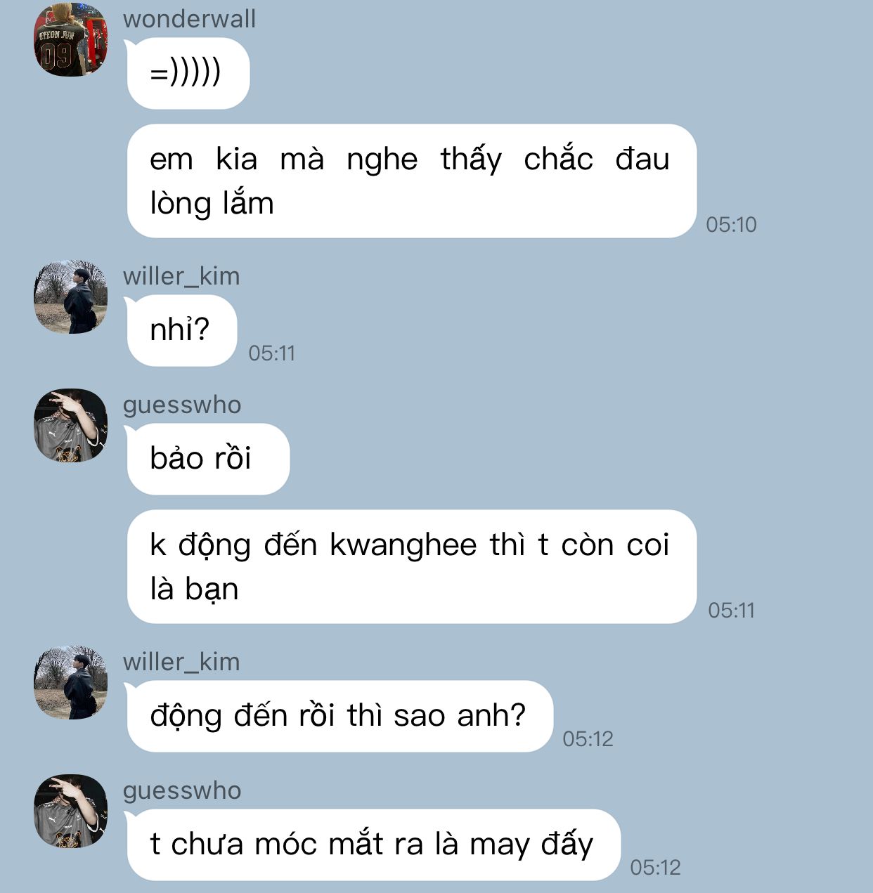Tap the "nhỉ?" message bubble
This screenshot has width=873, height=893.
181,330
